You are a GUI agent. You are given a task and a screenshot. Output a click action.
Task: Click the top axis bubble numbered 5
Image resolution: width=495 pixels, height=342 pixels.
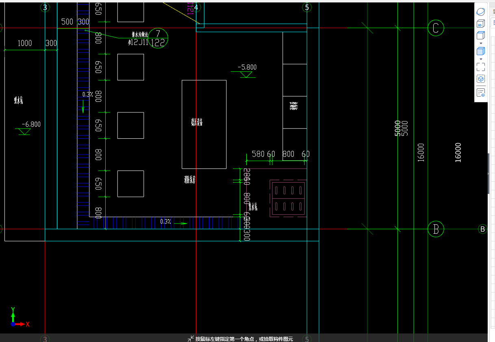coord(307,7)
